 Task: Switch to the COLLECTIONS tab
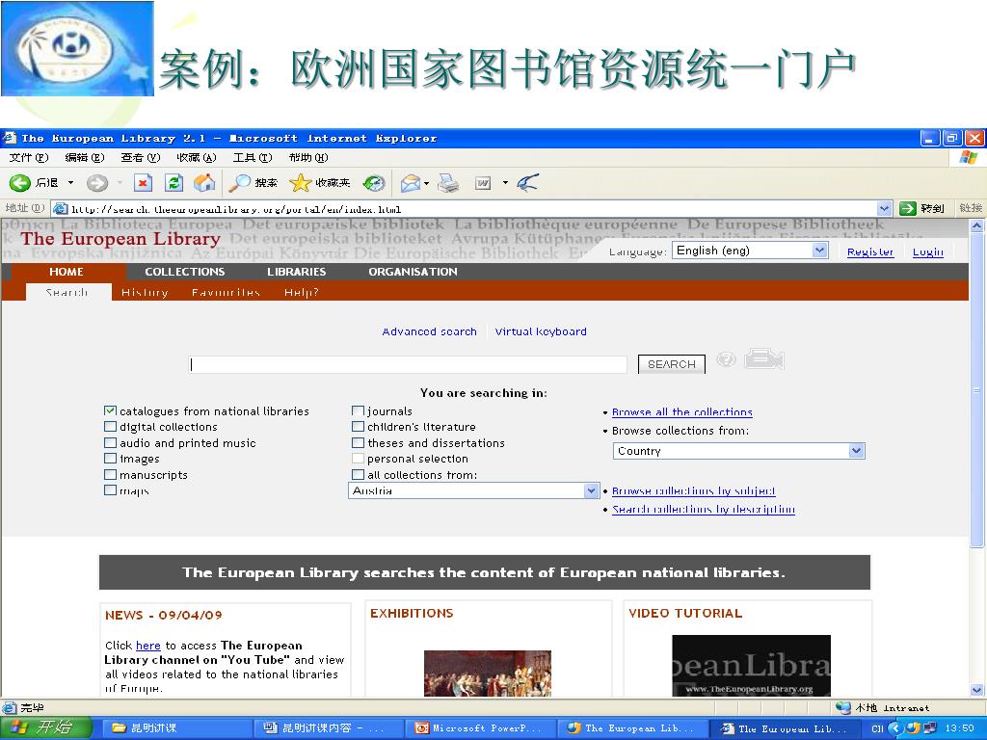[185, 272]
